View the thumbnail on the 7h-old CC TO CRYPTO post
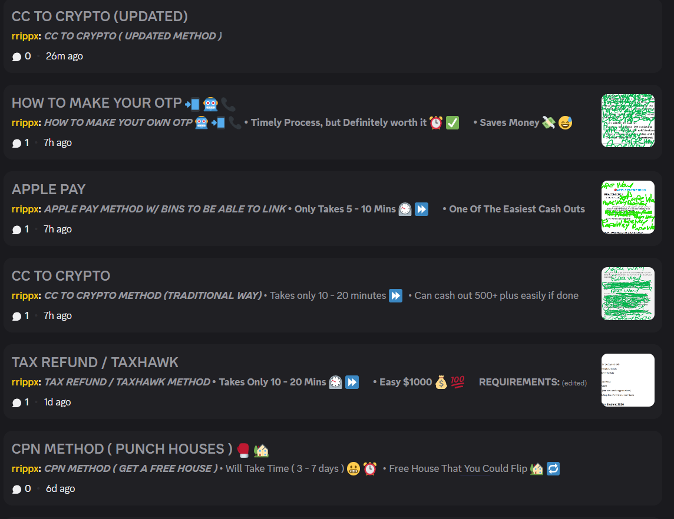 point(627,294)
